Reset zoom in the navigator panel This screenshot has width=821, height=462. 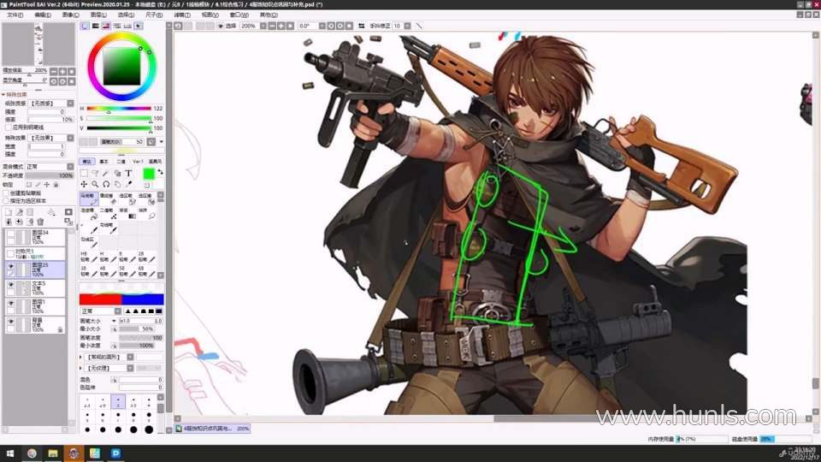[71, 71]
